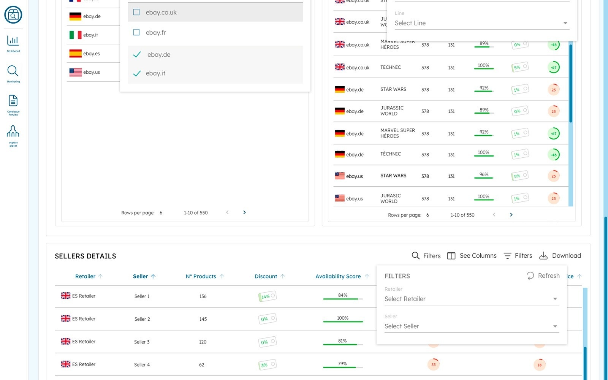
Task: Change rows per page in right table
Action: pos(427,215)
